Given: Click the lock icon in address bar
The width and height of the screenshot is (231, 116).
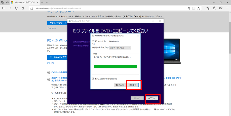Looking at the screenshot, I should 31,8.
